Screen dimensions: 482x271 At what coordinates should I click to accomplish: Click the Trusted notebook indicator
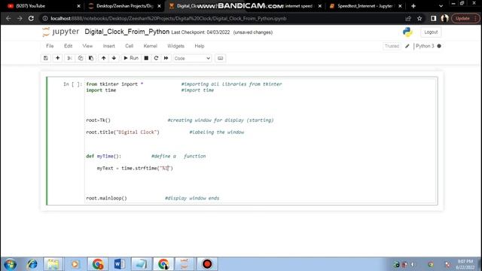[x=392, y=46]
